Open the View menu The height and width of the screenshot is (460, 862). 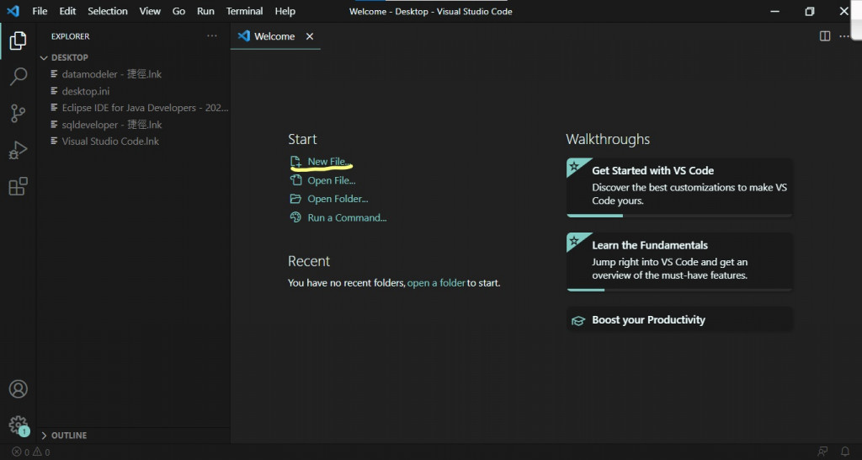(x=150, y=11)
